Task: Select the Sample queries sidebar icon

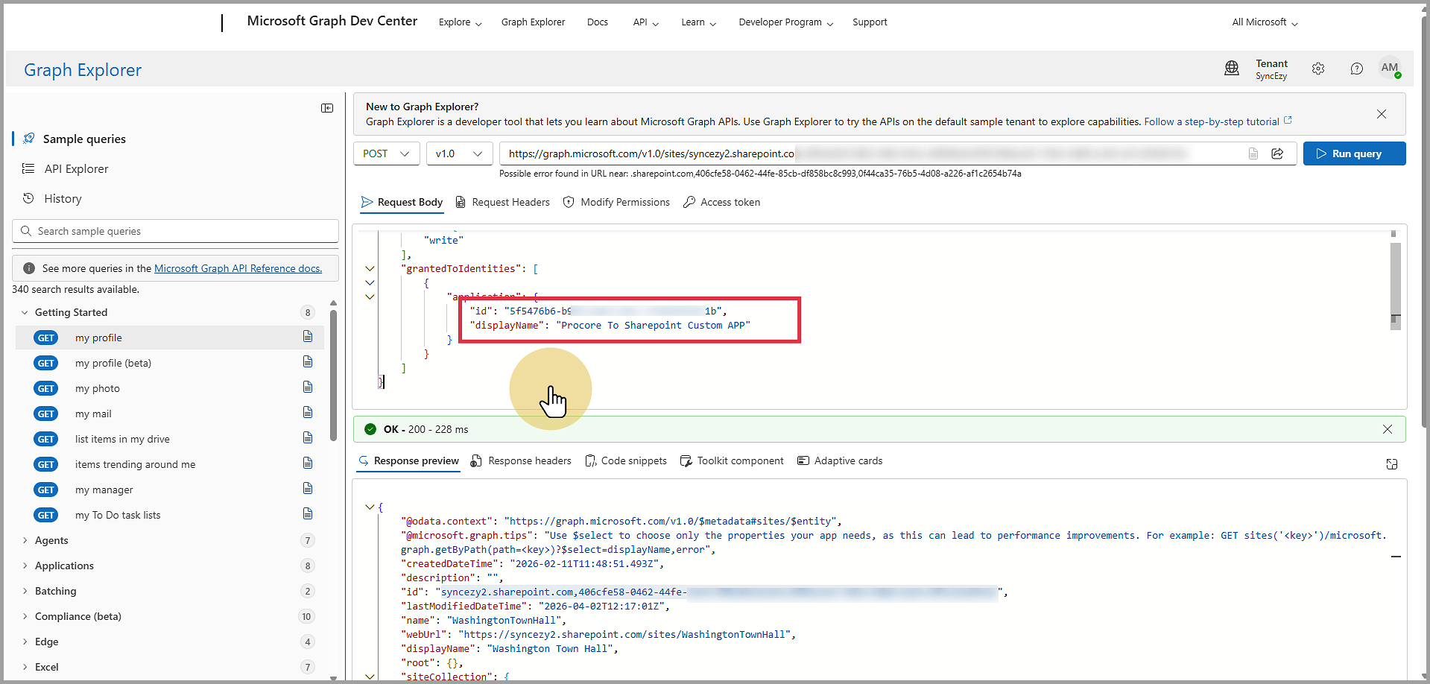Action: (28, 138)
